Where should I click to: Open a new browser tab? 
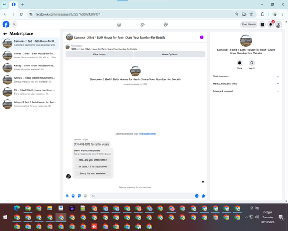pos(22,5)
